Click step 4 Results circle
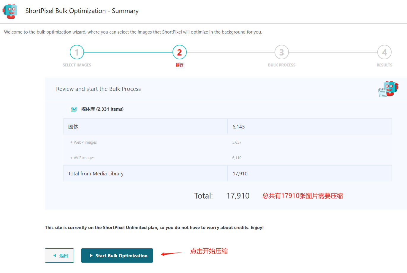Viewport: 407px width, 273px height. [x=384, y=52]
